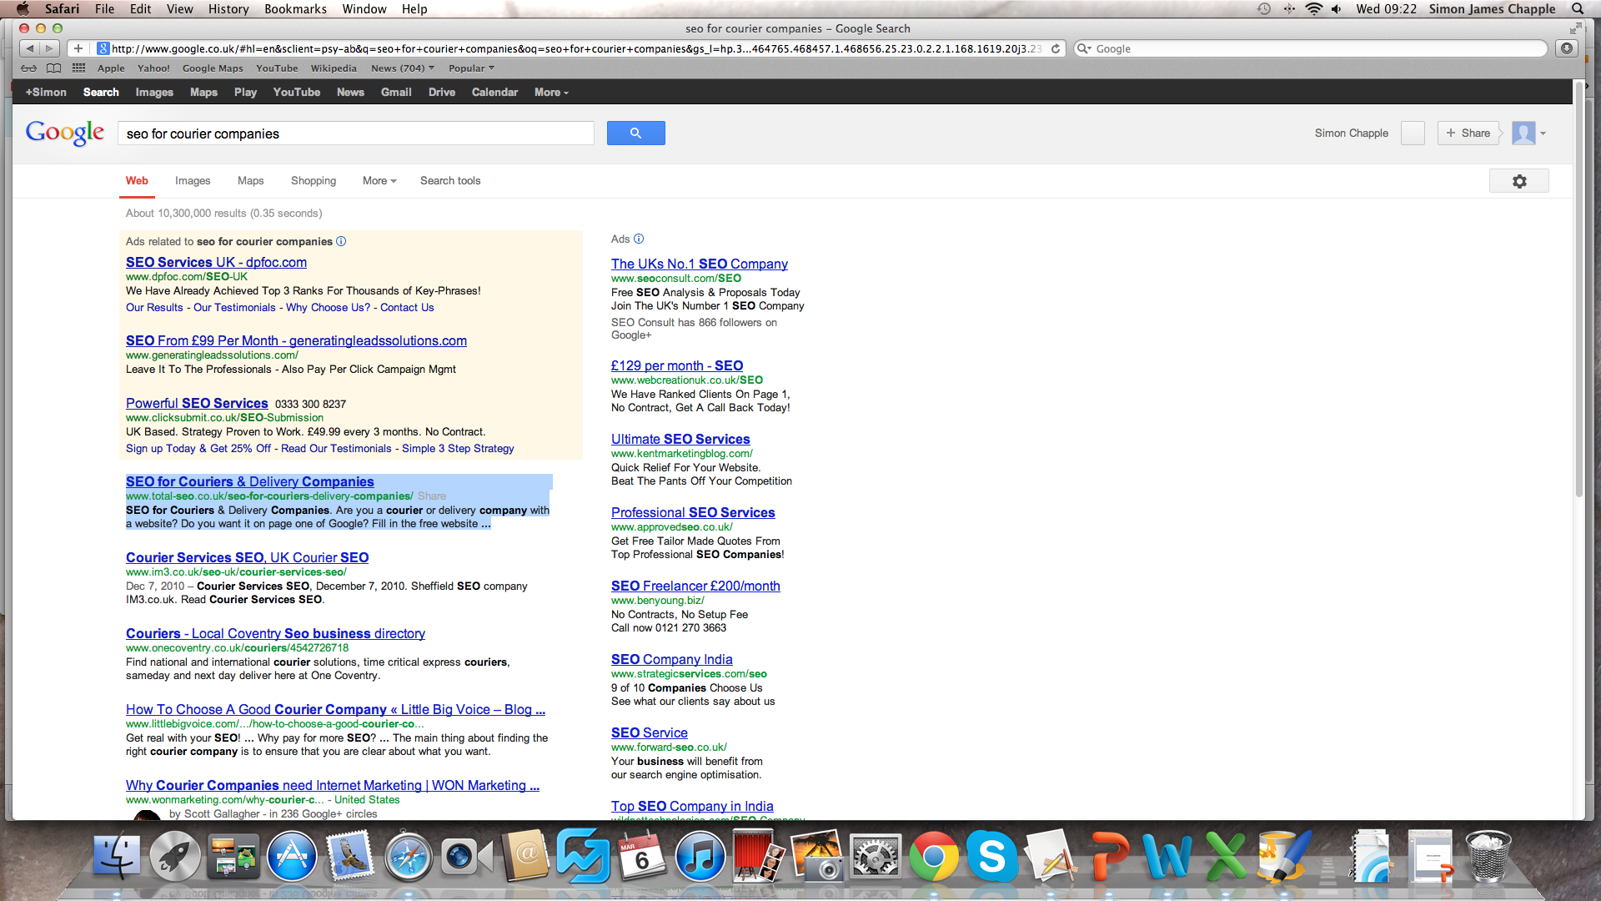Open the Trash in the dock
This screenshot has width=1601, height=901.
click(1488, 857)
